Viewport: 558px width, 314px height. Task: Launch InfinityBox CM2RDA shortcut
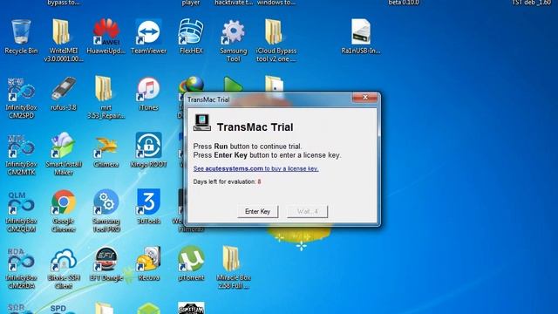coord(21,268)
